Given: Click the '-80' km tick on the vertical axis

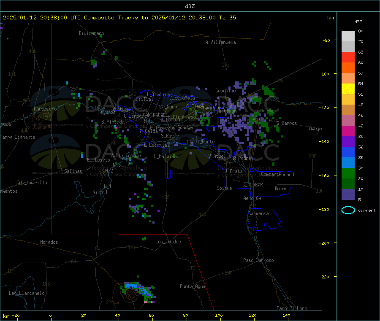Looking at the screenshot, I should 326,40.
